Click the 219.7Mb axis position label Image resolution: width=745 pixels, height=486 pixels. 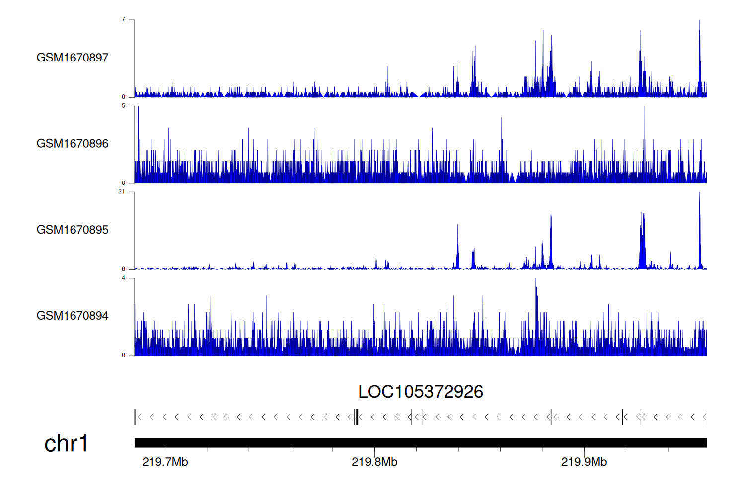point(165,462)
